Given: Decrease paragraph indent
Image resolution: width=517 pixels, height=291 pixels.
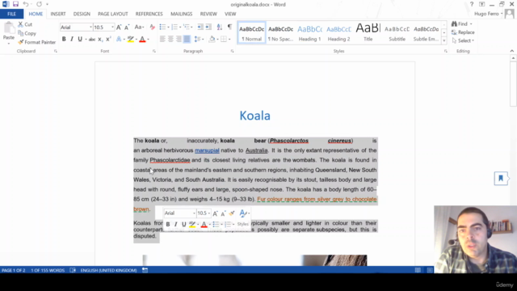Looking at the screenshot, I should (200, 27).
